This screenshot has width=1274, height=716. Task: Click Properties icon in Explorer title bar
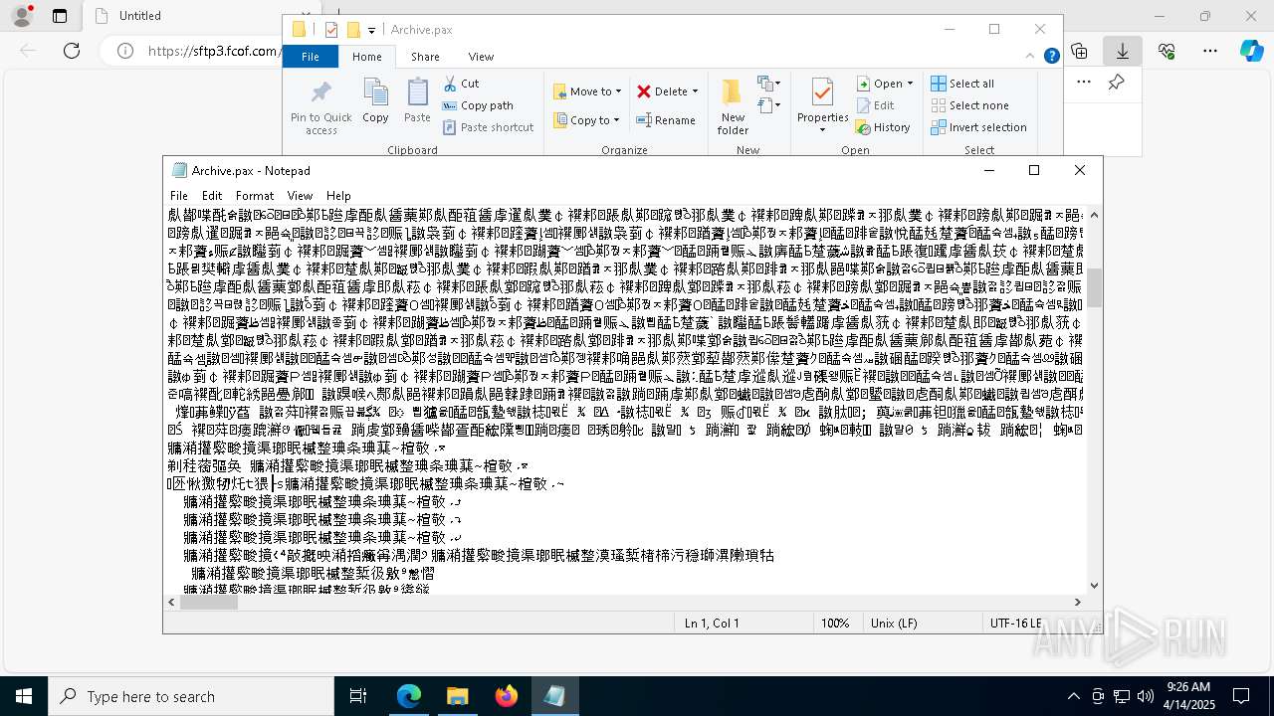coord(331,30)
